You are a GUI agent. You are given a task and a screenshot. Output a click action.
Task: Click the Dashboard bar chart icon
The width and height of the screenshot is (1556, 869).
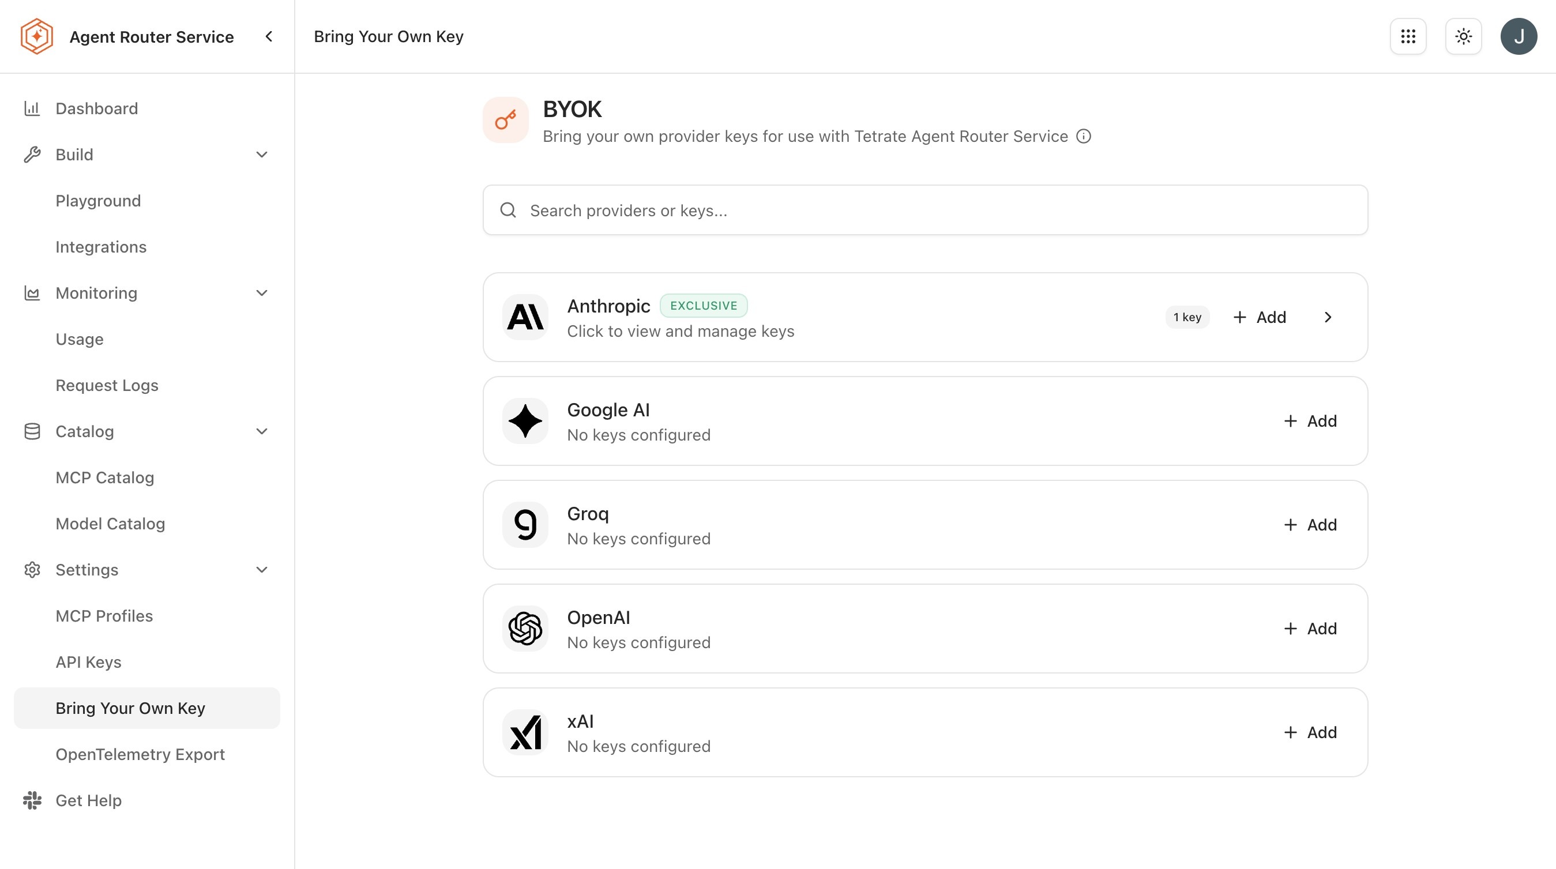point(32,108)
